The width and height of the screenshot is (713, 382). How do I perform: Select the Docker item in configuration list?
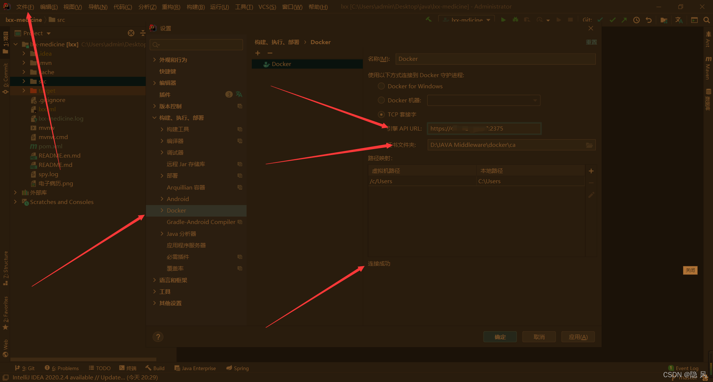pos(307,64)
